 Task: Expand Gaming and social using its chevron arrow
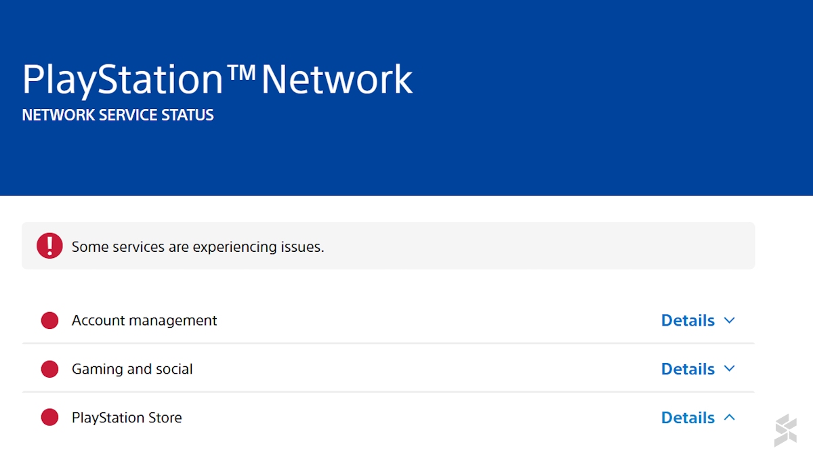pyautogui.click(x=729, y=369)
